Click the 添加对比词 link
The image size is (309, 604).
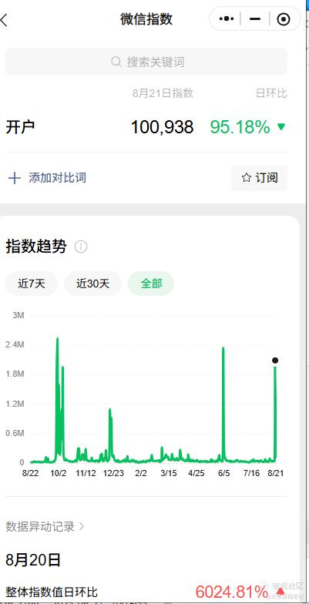(x=57, y=178)
